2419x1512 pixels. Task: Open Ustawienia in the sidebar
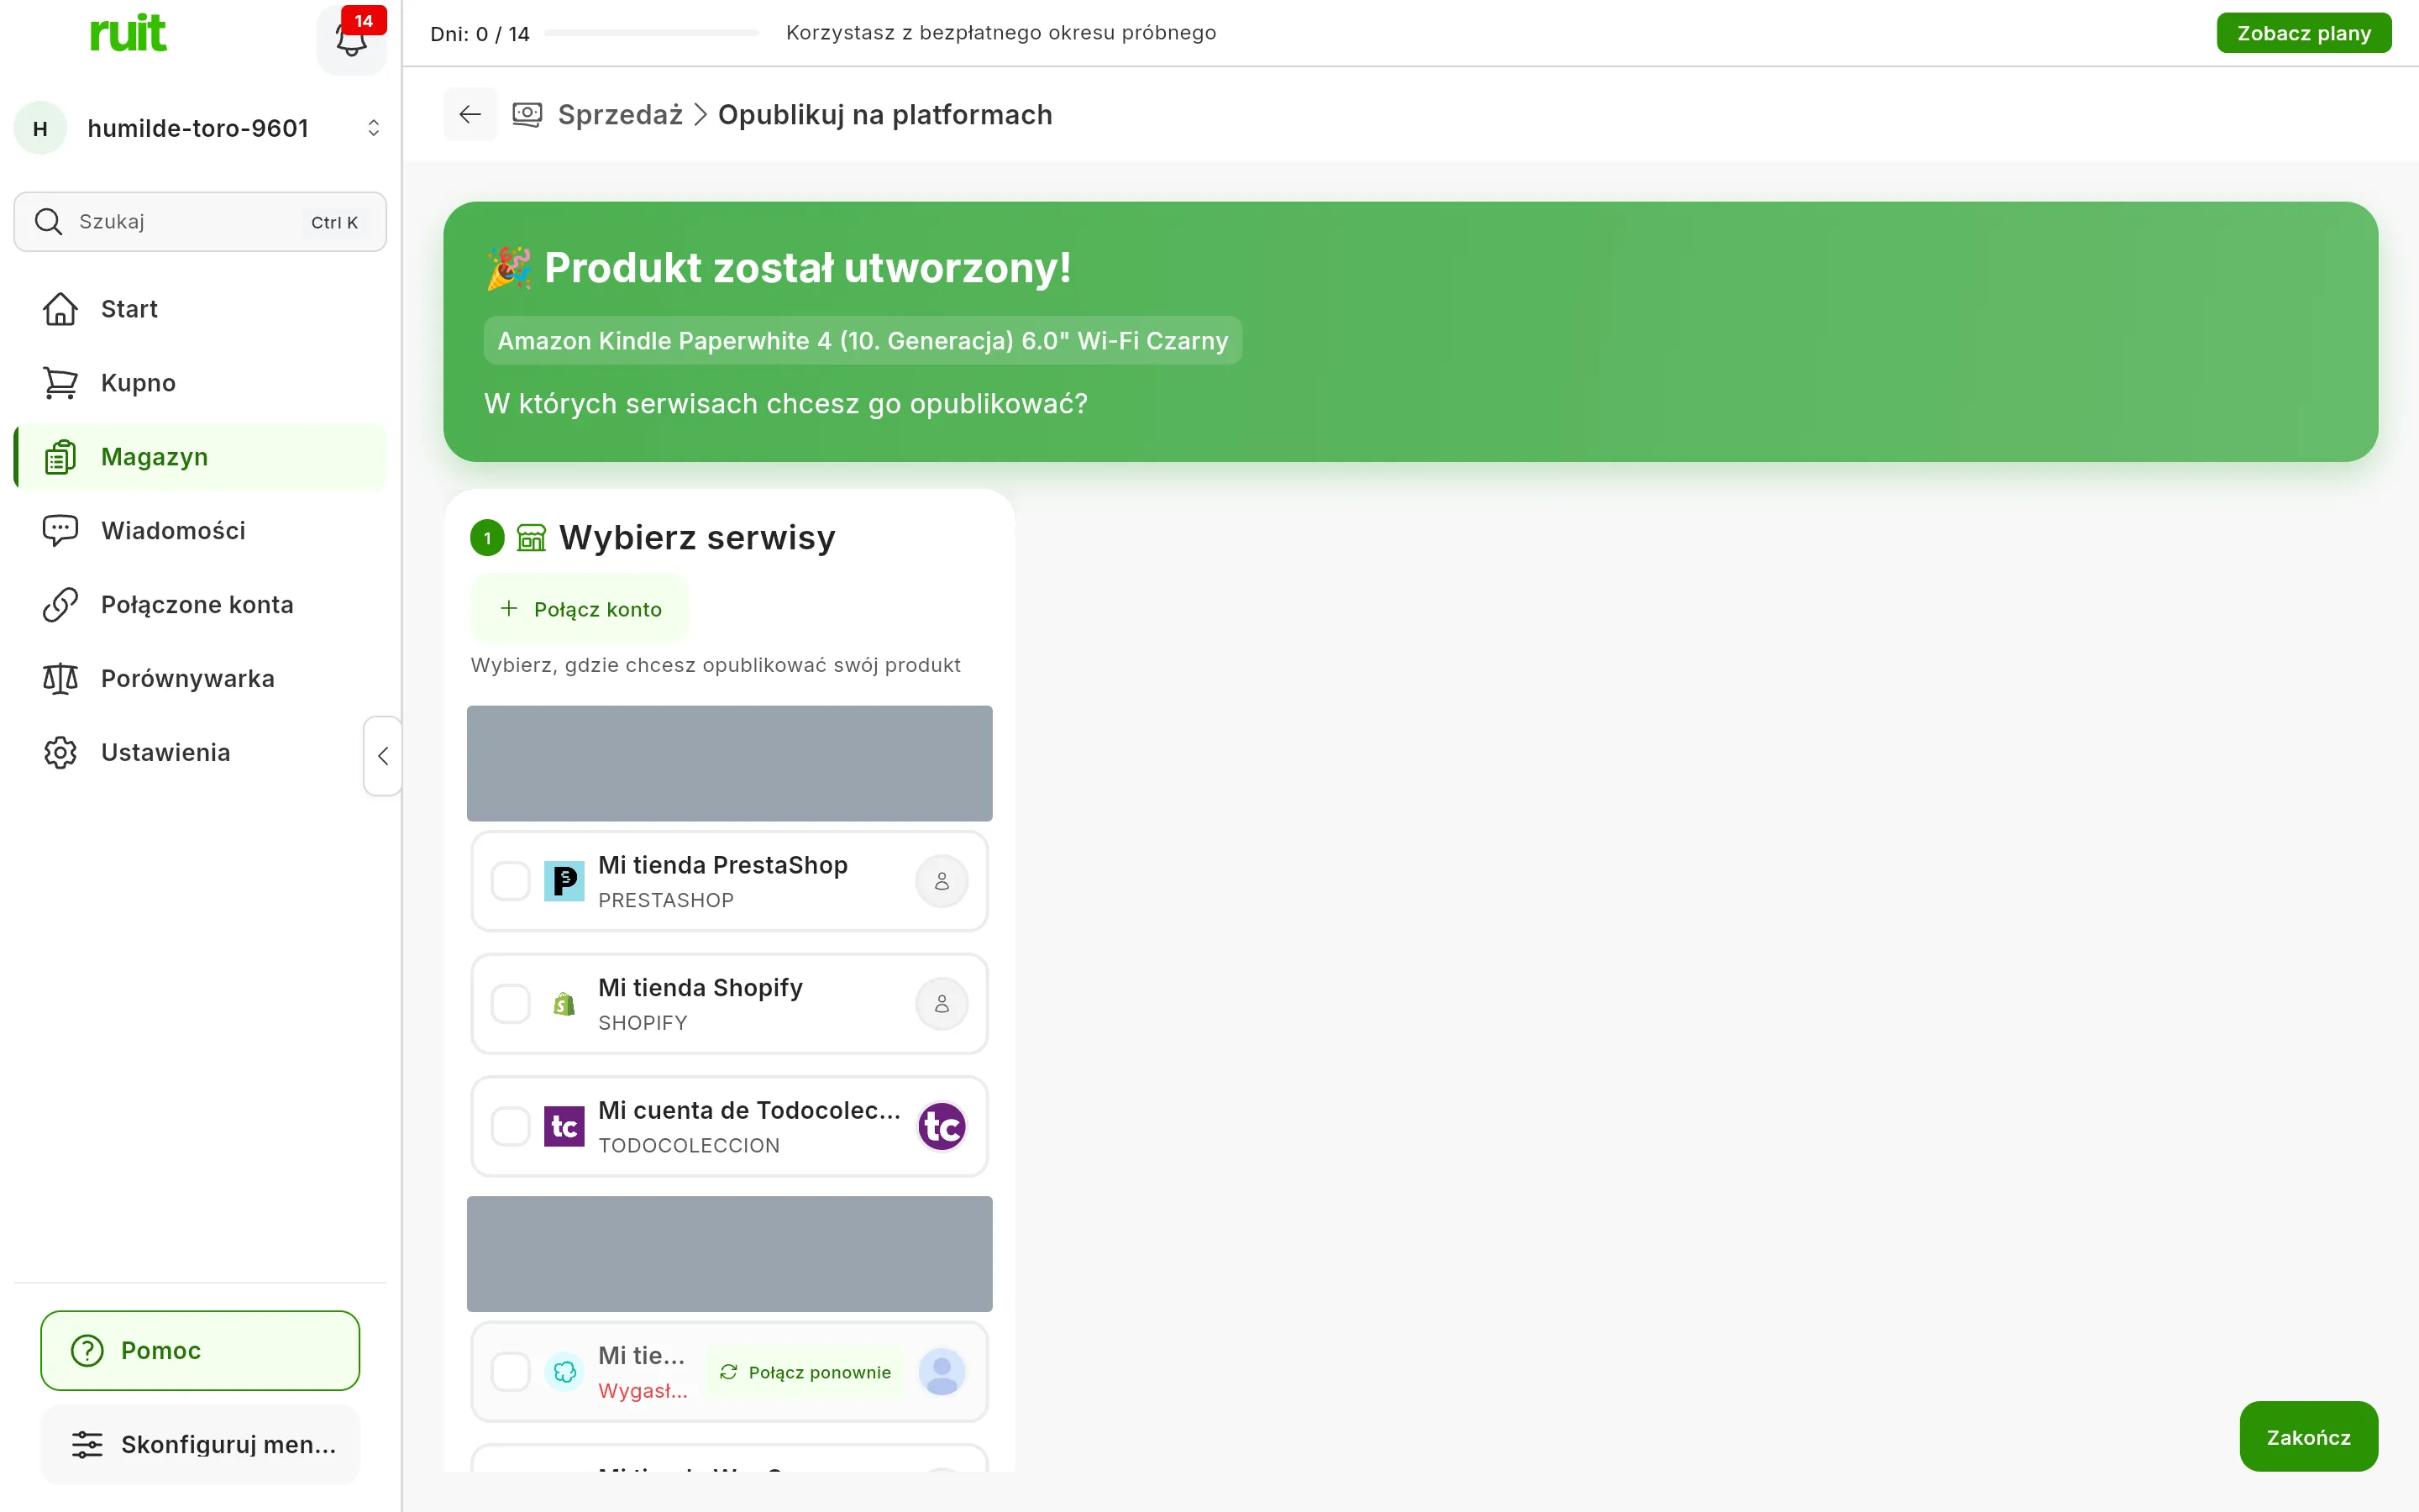[200, 752]
